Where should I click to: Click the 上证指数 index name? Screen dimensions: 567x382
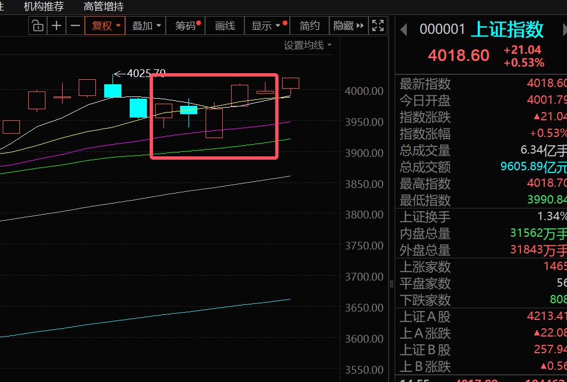click(507, 29)
